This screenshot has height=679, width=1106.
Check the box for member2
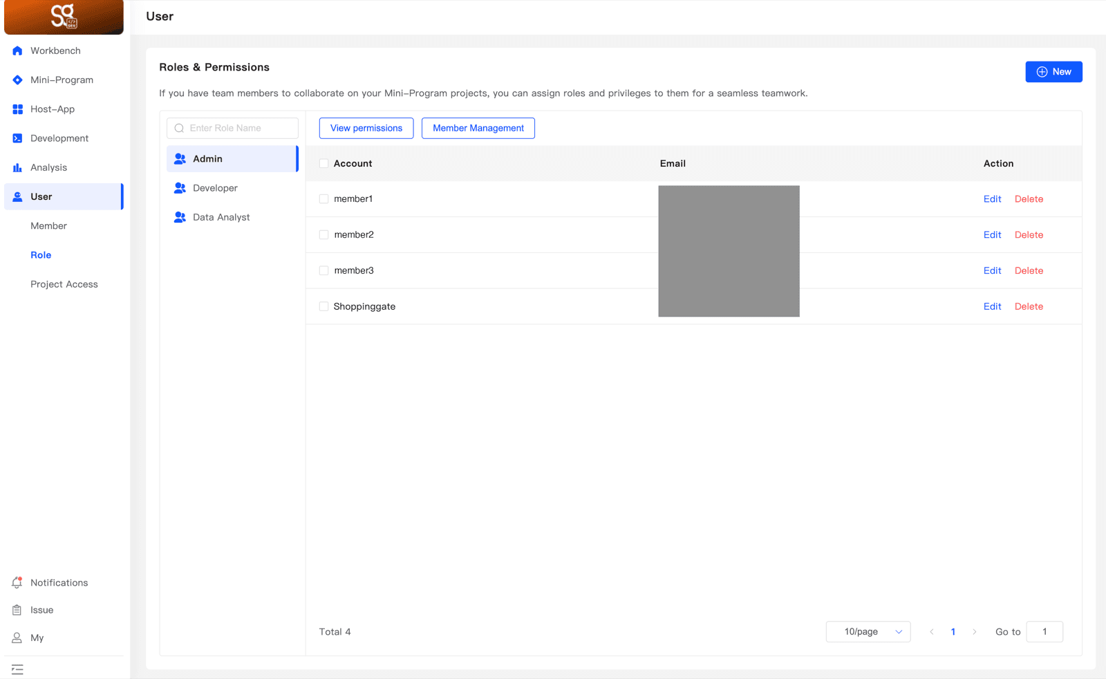(324, 234)
